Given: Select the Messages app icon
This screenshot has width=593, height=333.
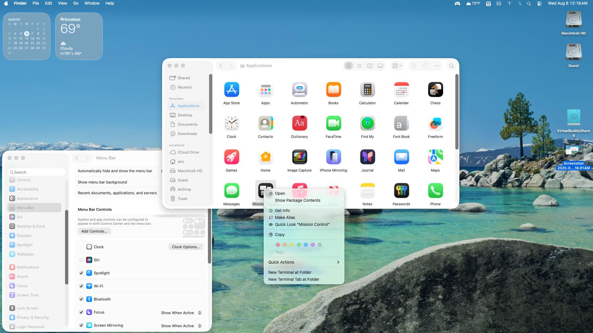Looking at the screenshot, I should 231,191.
